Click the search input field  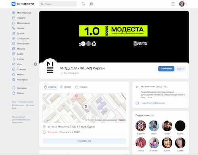tap(58, 4)
